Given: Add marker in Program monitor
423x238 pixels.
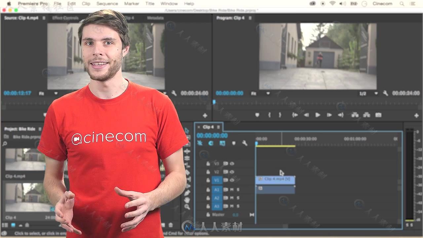Looking at the screenshot, I should (x=257, y=115).
